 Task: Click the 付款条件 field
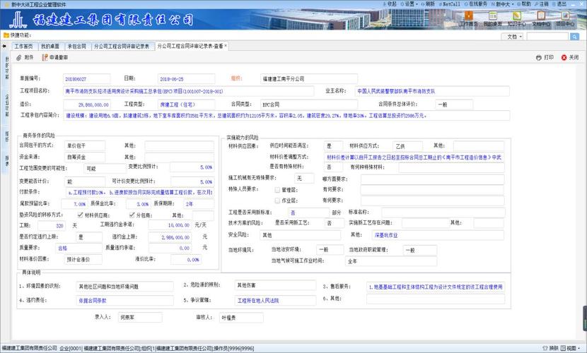(x=139, y=192)
